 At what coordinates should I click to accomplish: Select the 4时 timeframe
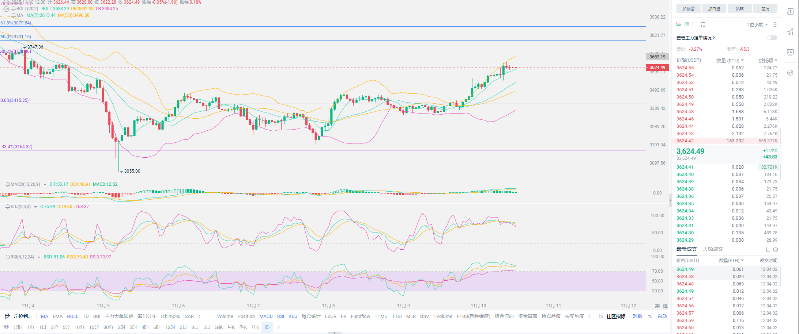(145, 327)
